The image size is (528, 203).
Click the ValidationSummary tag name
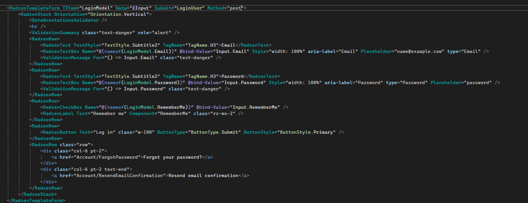55,33
